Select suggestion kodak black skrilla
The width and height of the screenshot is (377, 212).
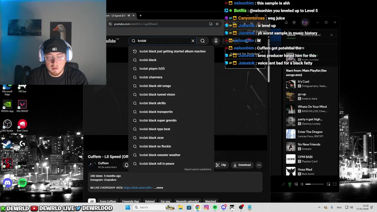coord(171,103)
